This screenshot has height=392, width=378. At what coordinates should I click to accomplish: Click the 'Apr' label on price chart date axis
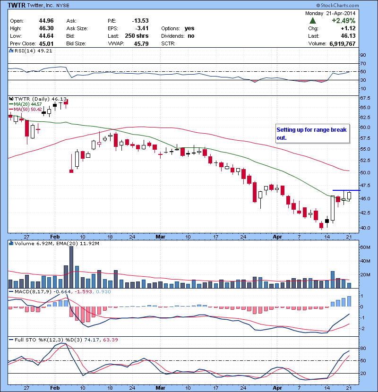277,237
